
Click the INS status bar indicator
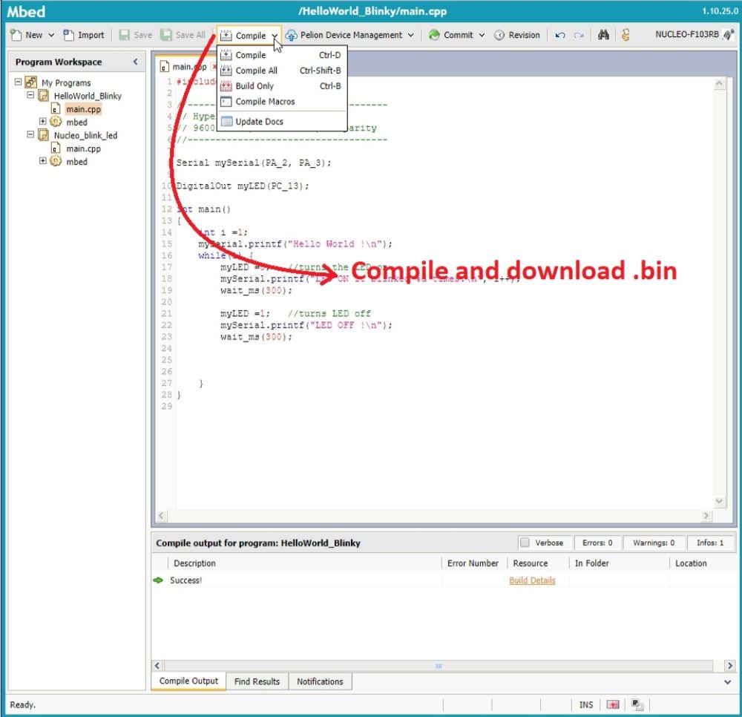click(x=586, y=704)
